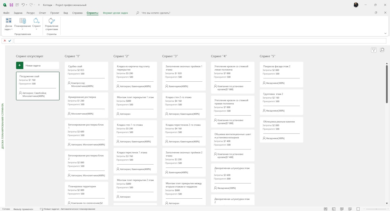This screenshot has height=211, width=390.
Task: Click the filter funnel icon above the board
Action: coord(374,50)
